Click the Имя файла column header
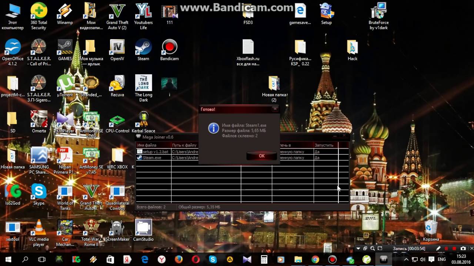 point(153,145)
